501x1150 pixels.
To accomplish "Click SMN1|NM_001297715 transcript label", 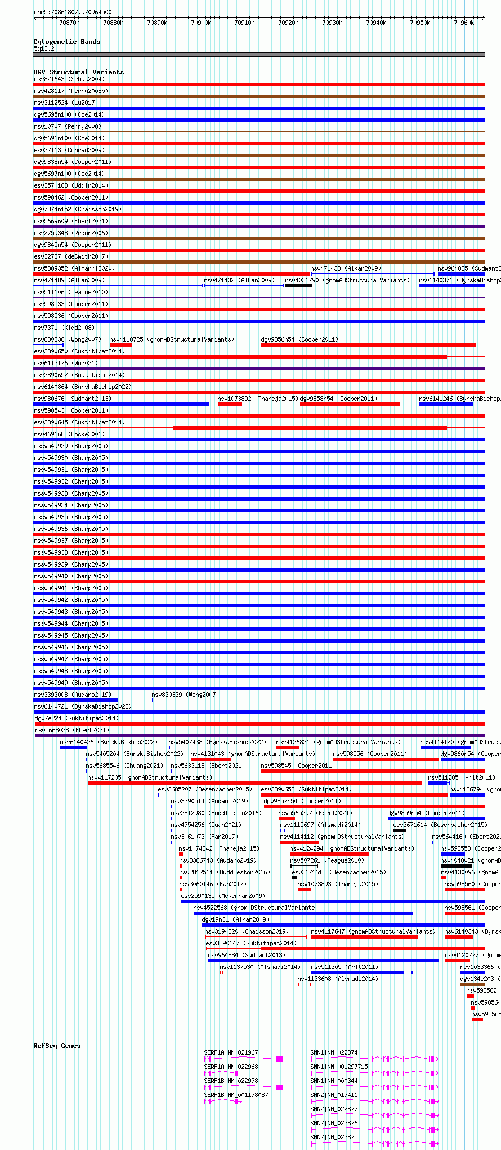I will pyautogui.click(x=339, y=1067).
